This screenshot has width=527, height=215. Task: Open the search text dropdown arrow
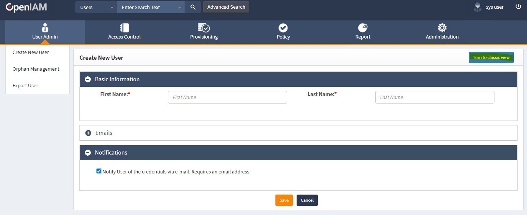[x=180, y=8]
